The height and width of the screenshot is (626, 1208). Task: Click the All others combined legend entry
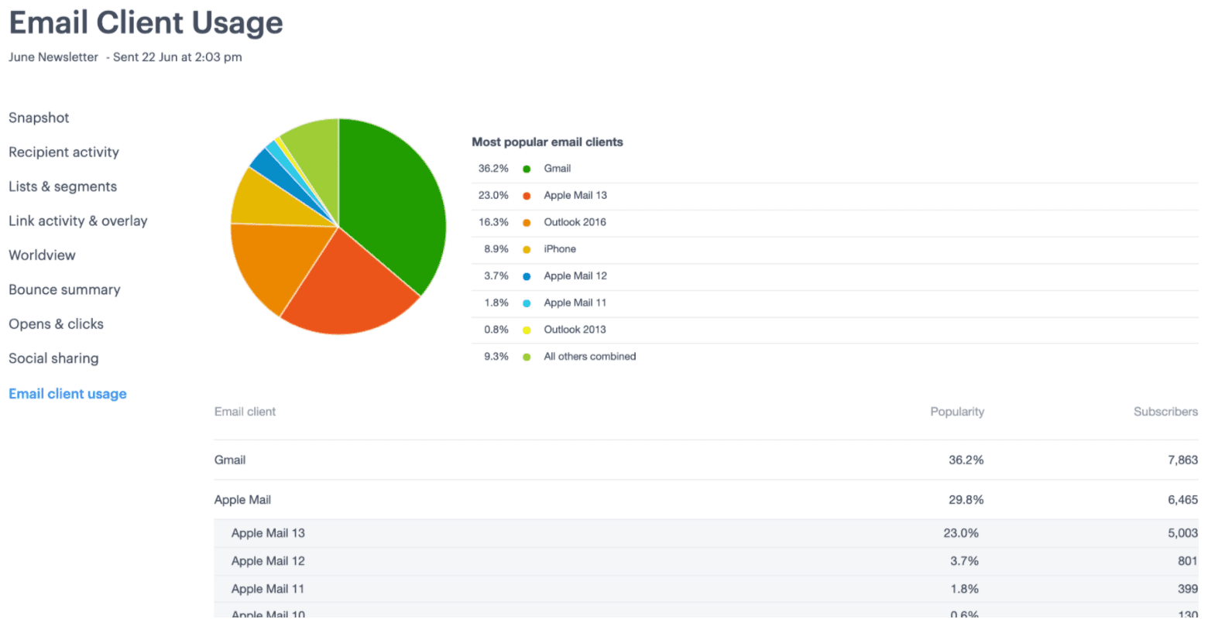pyautogui.click(x=589, y=357)
